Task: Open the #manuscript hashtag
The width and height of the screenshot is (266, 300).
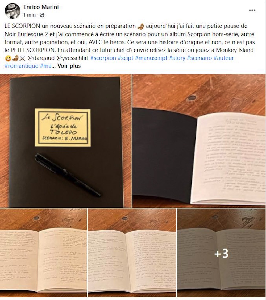Action: (151, 58)
